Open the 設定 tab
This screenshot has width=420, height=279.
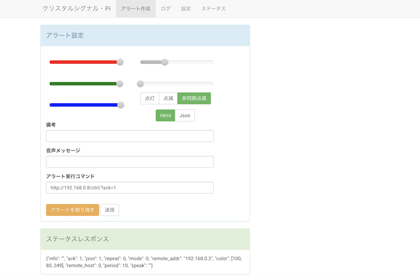tap(186, 9)
